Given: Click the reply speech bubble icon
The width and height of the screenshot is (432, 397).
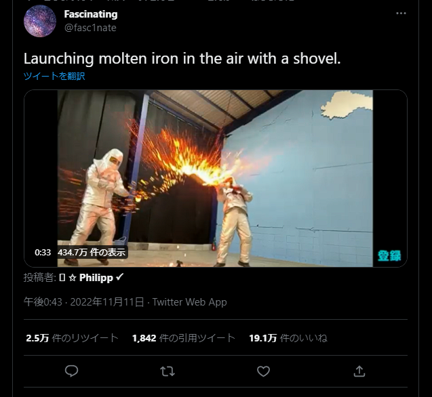Looking at the screenshot, I should click(72, 371).
